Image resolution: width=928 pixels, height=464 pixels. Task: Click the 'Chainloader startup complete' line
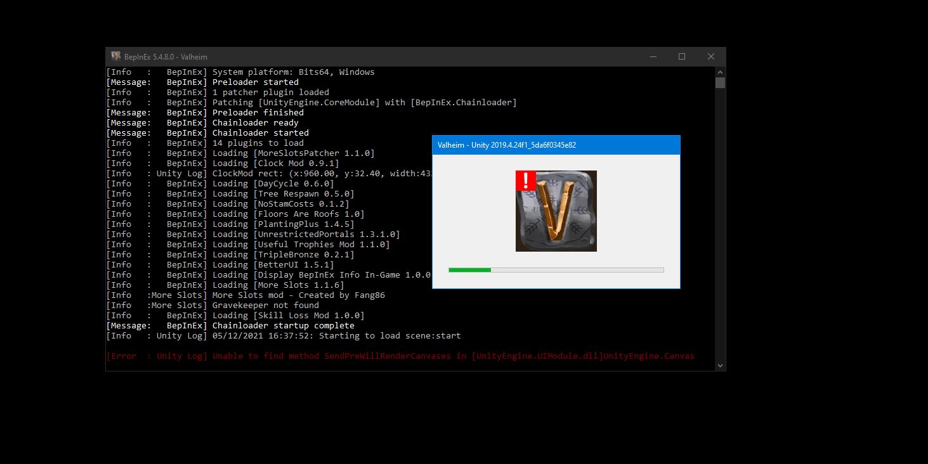click(x=230, y=326)
